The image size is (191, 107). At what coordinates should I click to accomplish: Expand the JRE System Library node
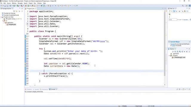pyautogui.click(x=3, y=19)
